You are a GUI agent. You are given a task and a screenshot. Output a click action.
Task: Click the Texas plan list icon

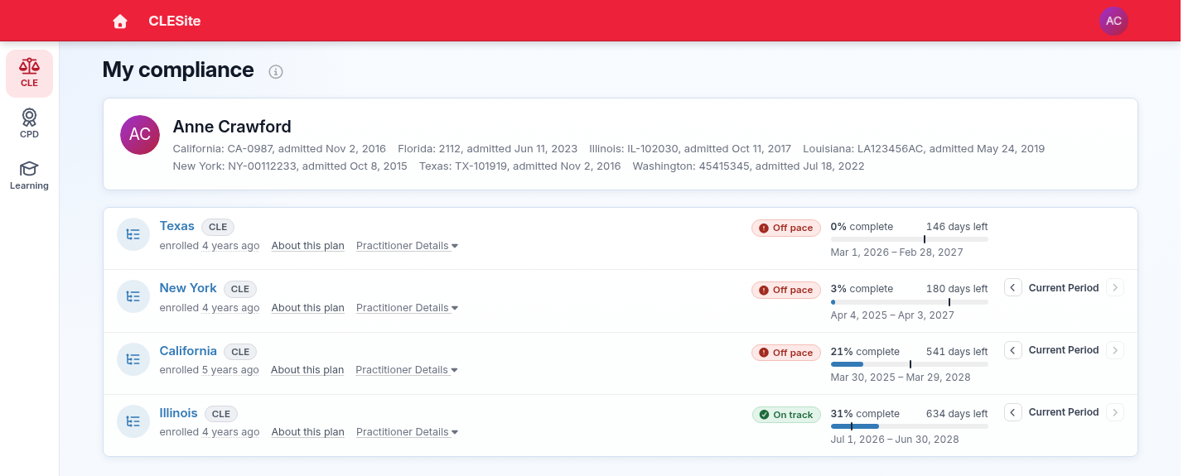(133, 235)
